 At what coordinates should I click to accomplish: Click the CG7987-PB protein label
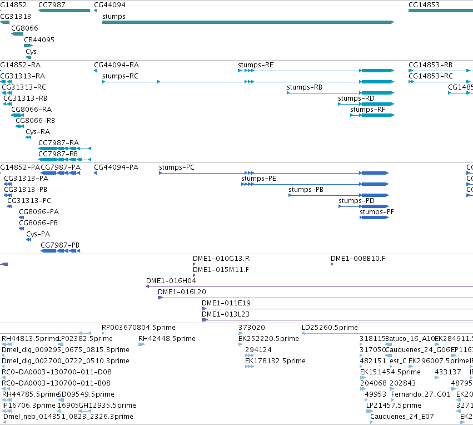coord(60,245)
